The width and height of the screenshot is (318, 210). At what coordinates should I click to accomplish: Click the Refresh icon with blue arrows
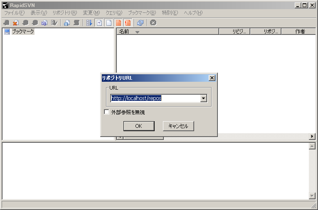tap(140, 23)
